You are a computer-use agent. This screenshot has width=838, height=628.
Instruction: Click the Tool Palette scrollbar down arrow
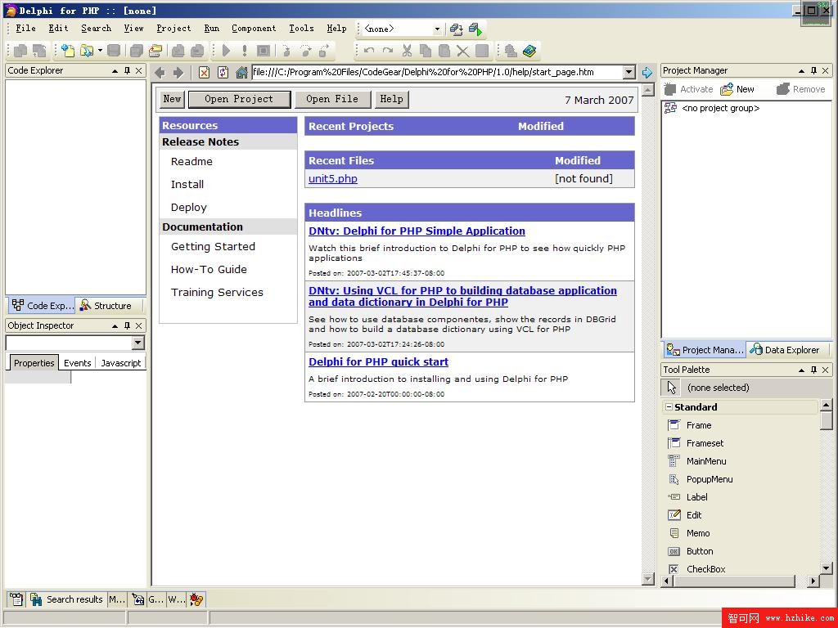[827, 568]
